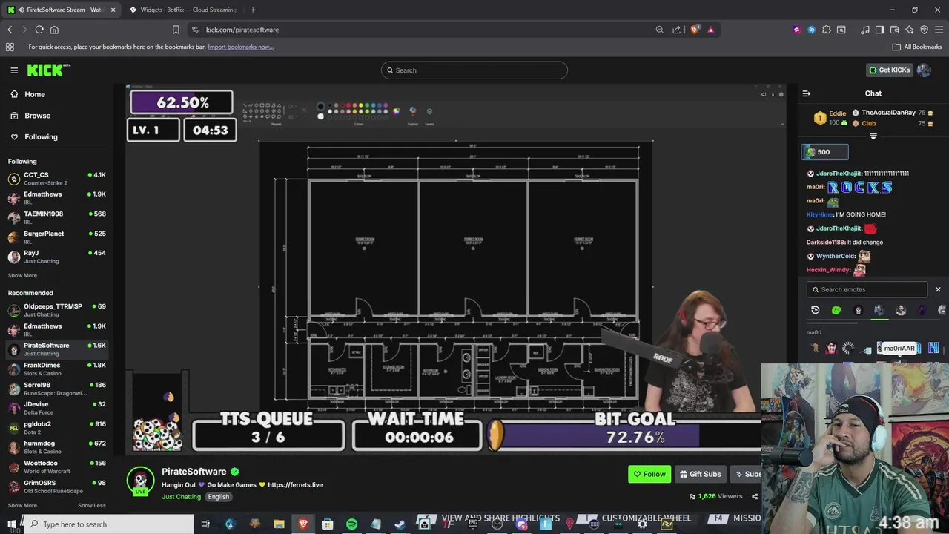Viewport: 949px width, 534px height.
Task: Open BurgerPlanet channel in Following
Action: 57,237
